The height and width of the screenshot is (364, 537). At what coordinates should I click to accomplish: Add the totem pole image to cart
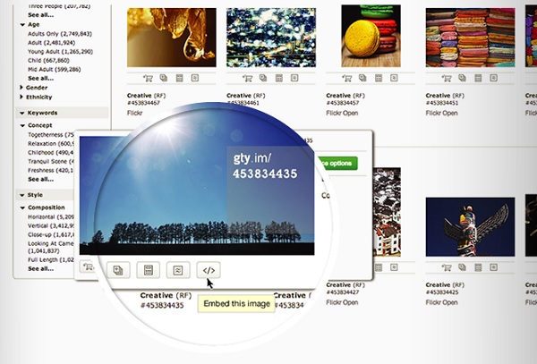pos(447,267)
